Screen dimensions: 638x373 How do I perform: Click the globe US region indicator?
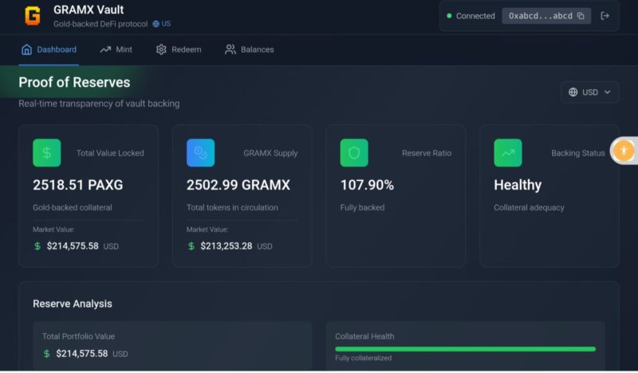(161, 24)
